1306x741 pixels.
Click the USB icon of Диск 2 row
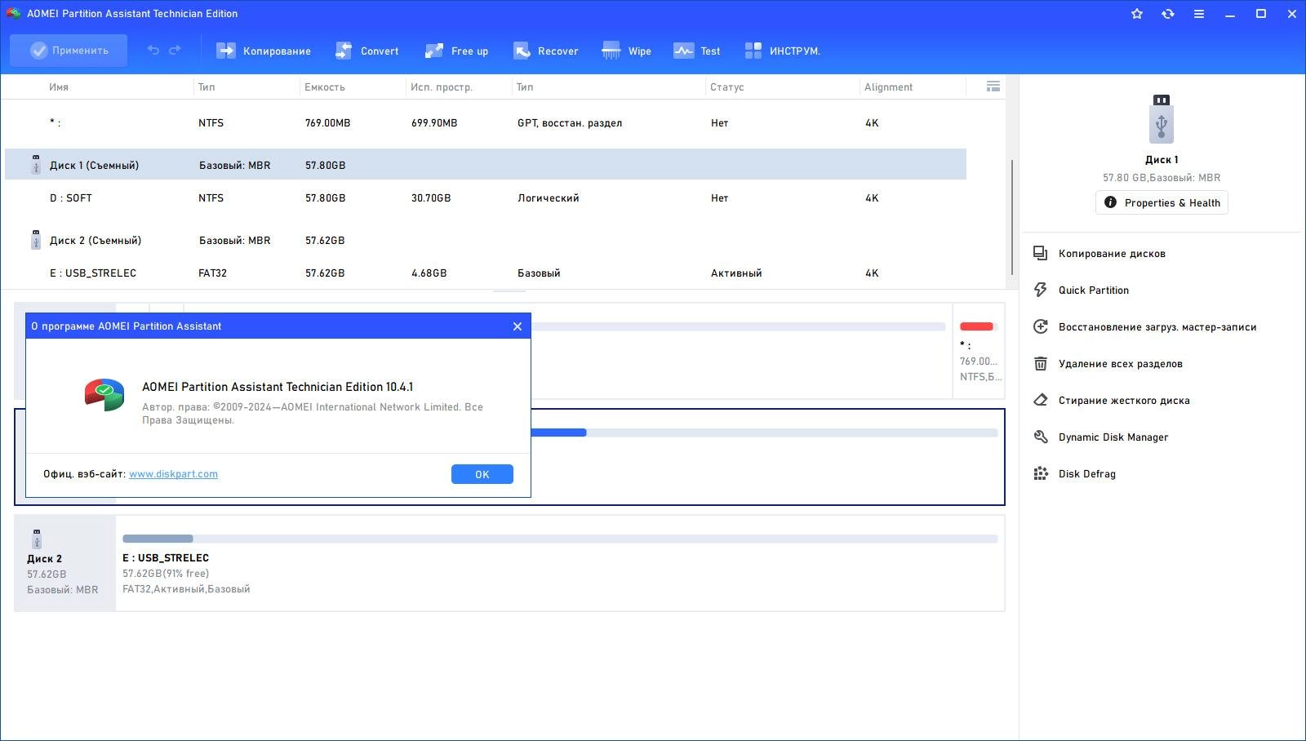pos(36,240)
